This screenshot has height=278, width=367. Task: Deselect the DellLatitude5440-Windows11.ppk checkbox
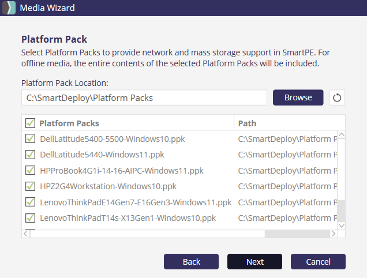pyautogui.click(x=29, y=155)
